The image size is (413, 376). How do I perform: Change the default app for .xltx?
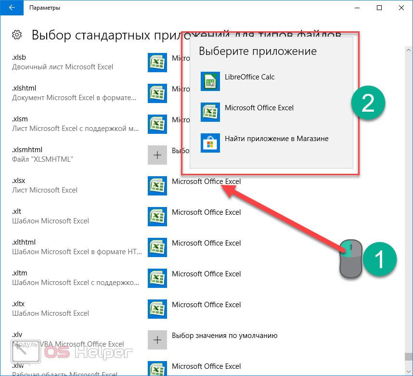206,305
